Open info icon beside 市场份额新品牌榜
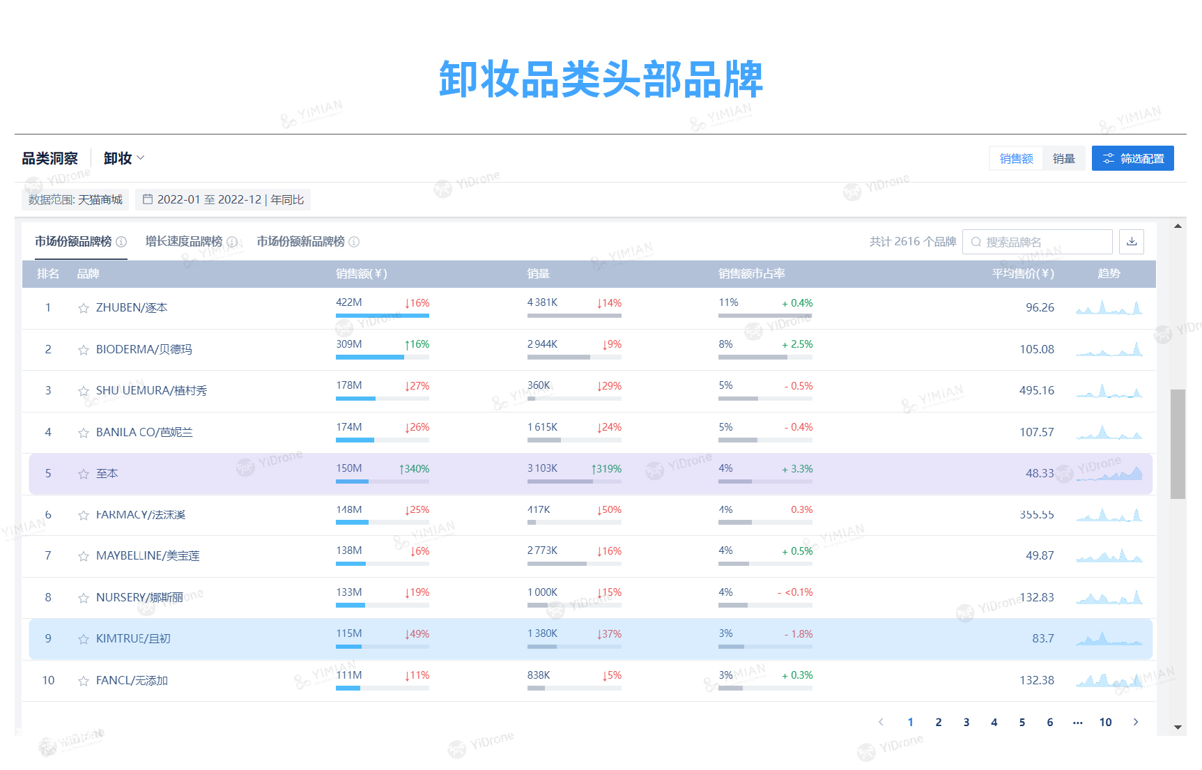 click(354, 242)
